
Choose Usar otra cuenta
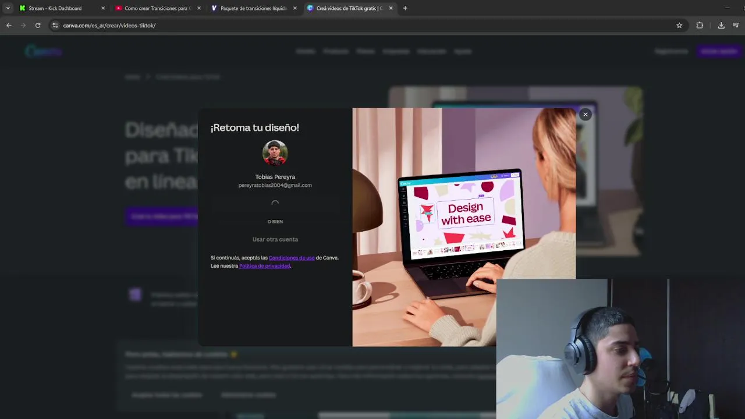point(275,239)
